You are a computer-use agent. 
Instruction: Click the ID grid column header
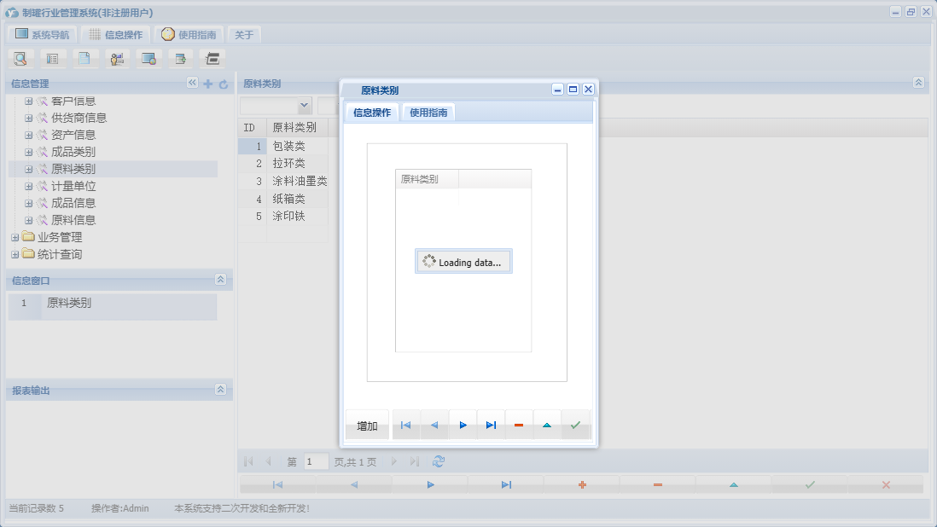[253, 127]
